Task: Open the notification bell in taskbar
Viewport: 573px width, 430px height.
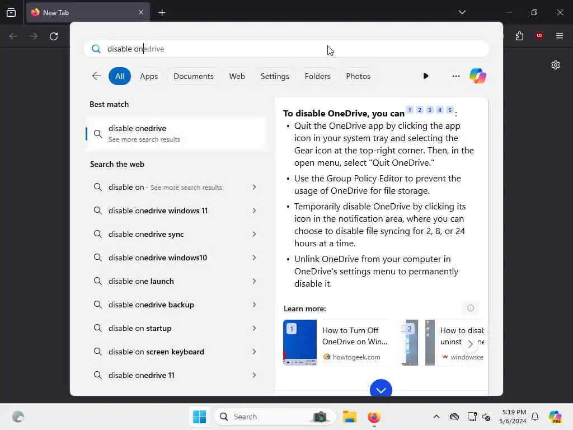Action: pyautogui.click(x=534, y=417)
